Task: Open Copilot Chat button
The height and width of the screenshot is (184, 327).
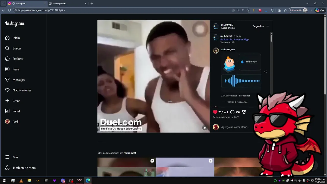Action: point(320,10)
